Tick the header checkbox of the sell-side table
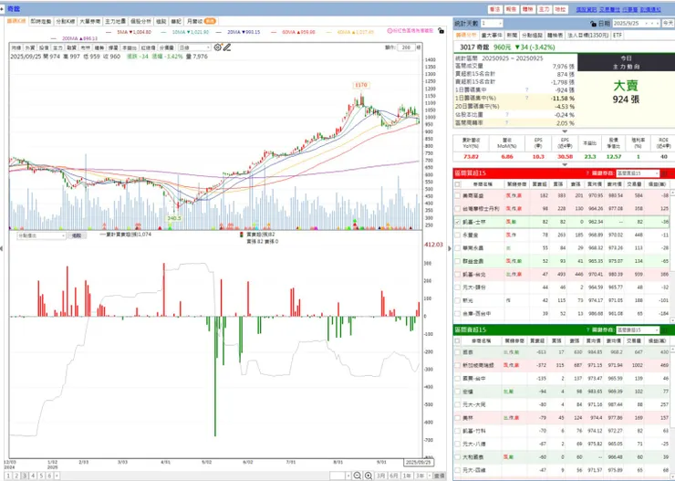Image resolution: width=675 pixels, height=481 pixels. (x=457, y=341)
